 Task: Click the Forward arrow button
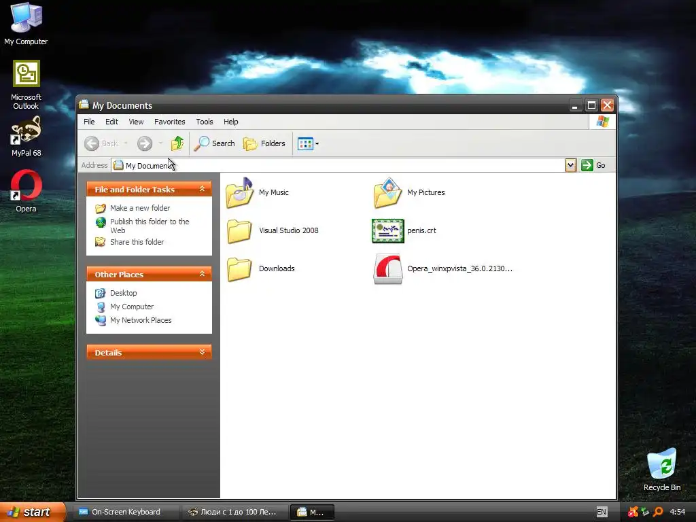tap(145, 143)
